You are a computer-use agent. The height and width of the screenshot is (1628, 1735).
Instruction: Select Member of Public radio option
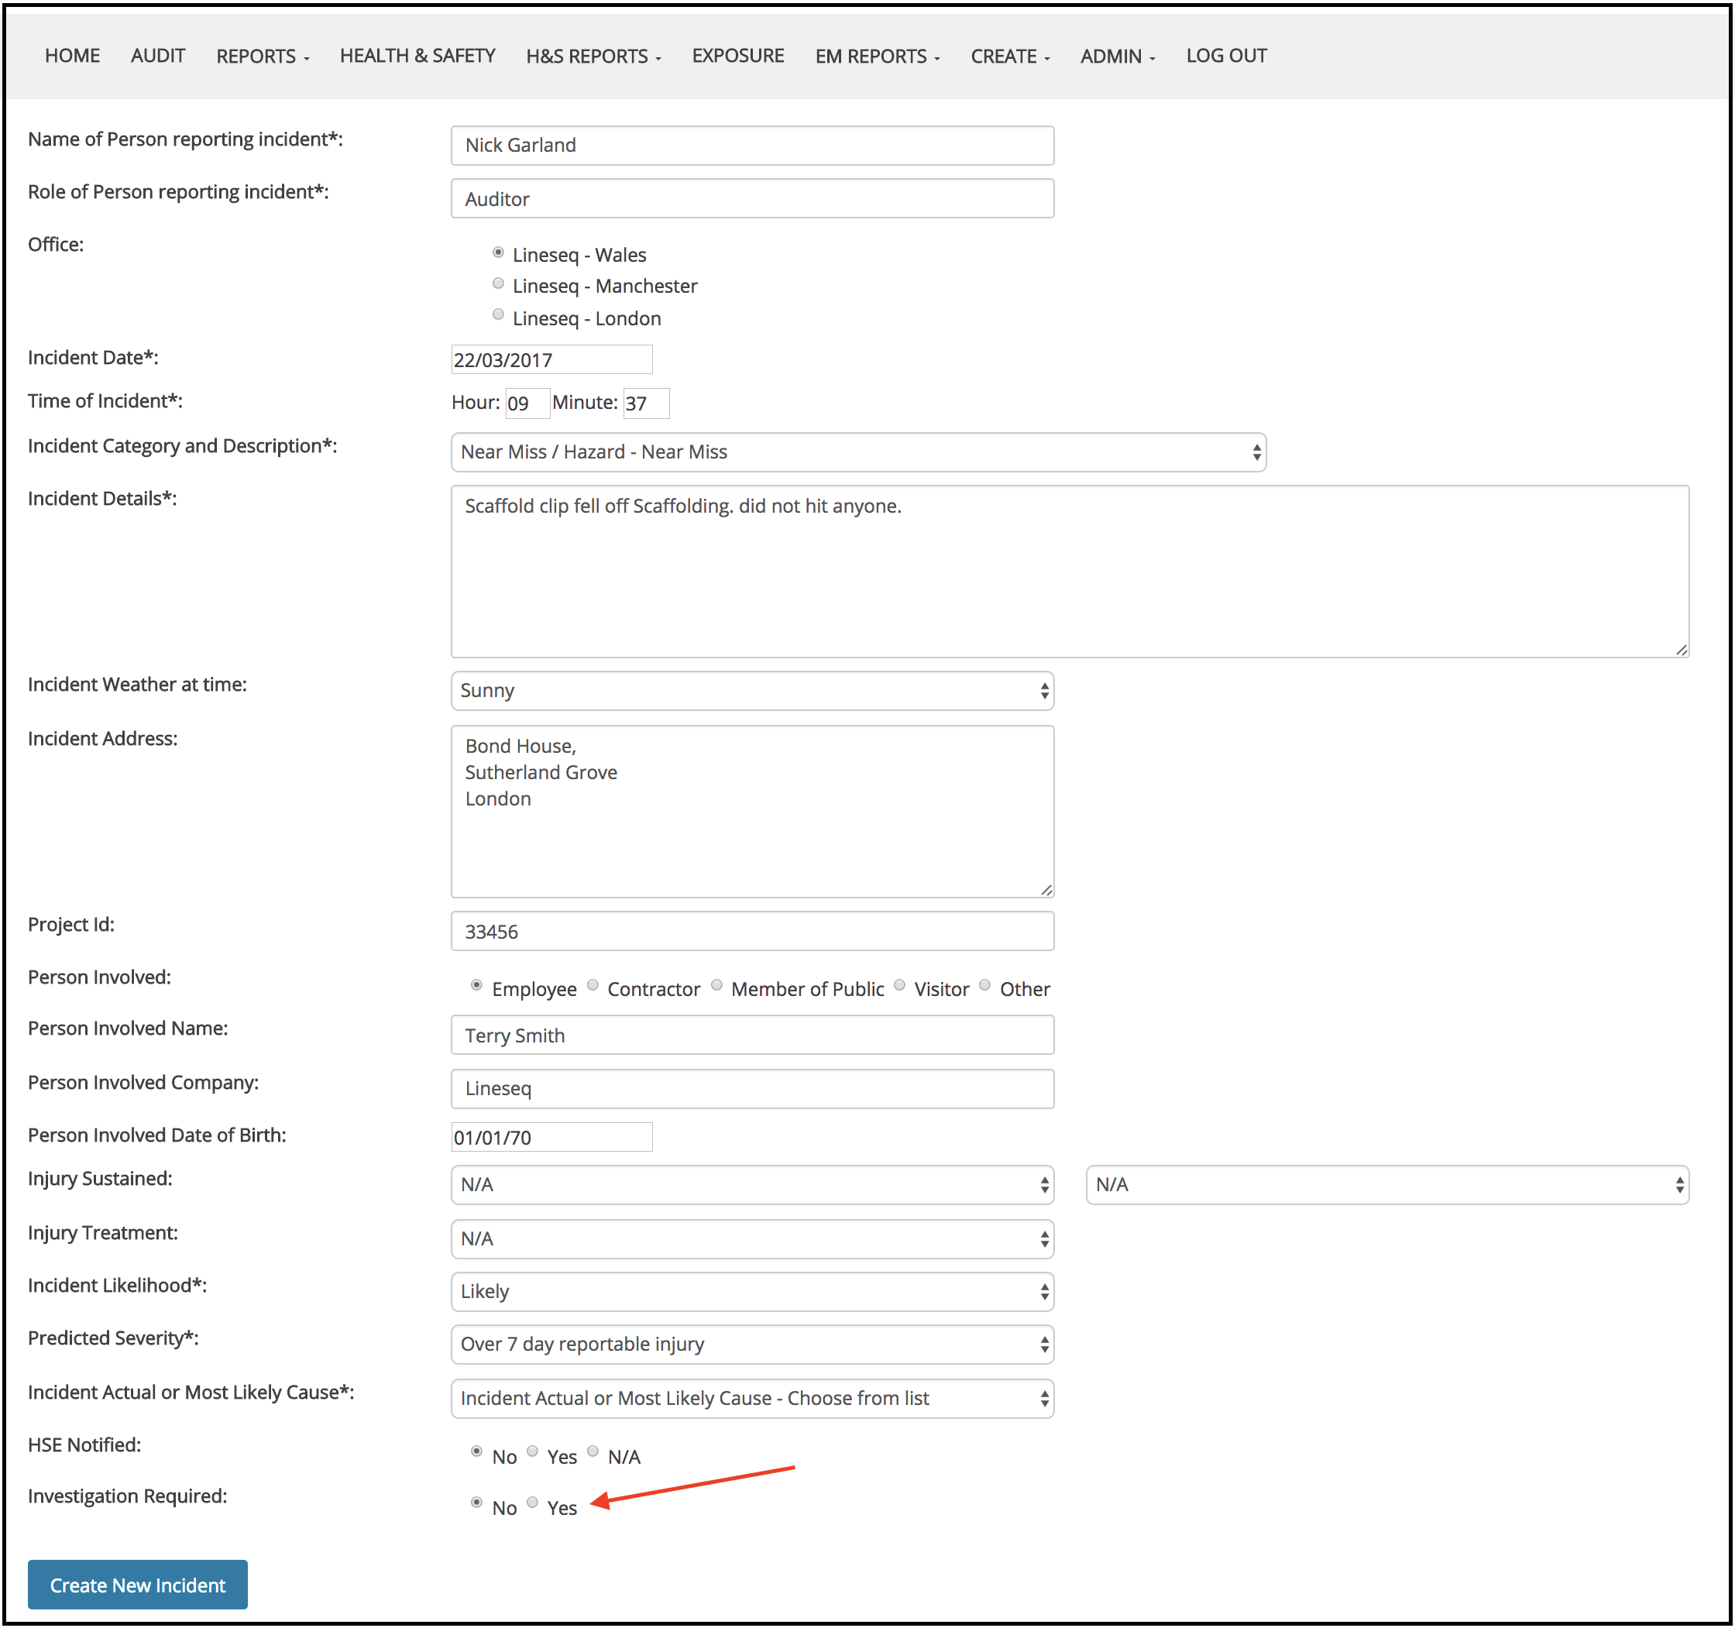[716, 986]
